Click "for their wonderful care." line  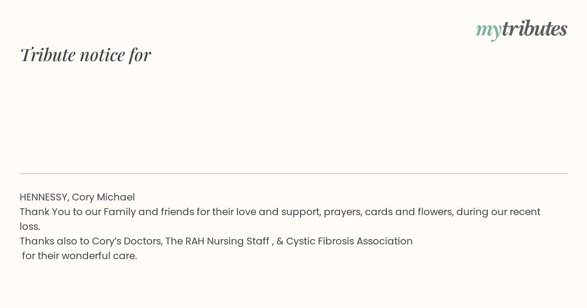tap(79, 256)
